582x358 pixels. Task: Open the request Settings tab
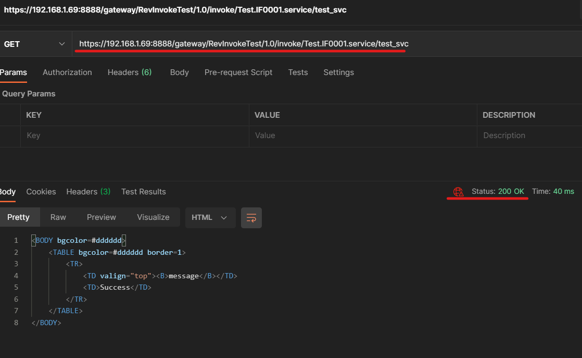tap(338, 72)
